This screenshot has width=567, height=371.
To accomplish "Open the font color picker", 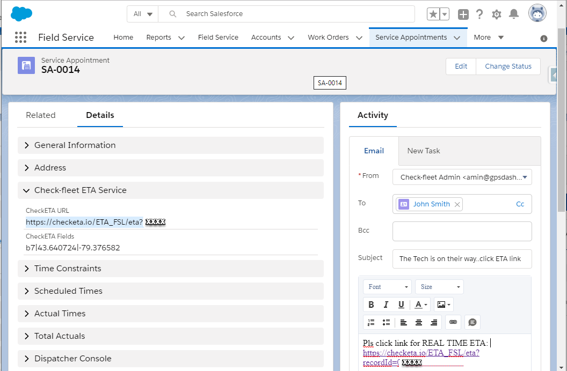I will [417, 304].
